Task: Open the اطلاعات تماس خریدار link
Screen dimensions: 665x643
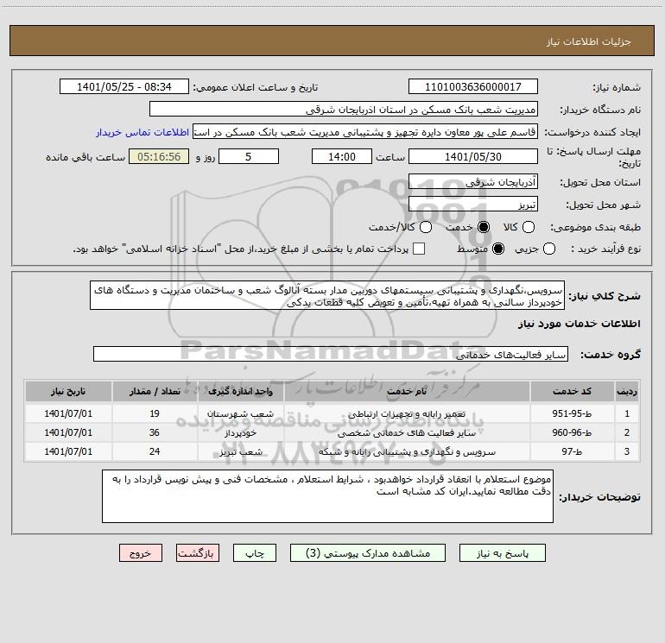Action: click(142, 132)
